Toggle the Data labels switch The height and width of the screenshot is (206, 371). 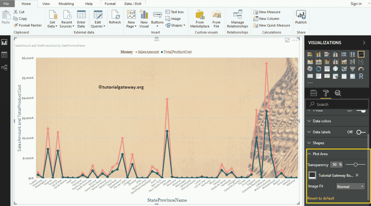[361, 132]
